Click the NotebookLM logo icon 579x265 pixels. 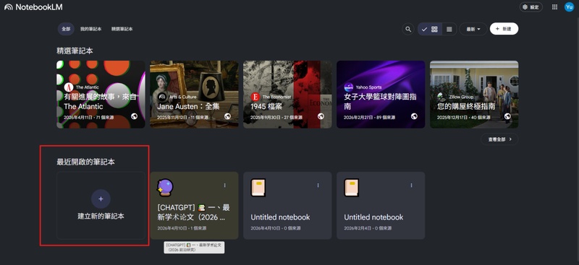[8, 7]
